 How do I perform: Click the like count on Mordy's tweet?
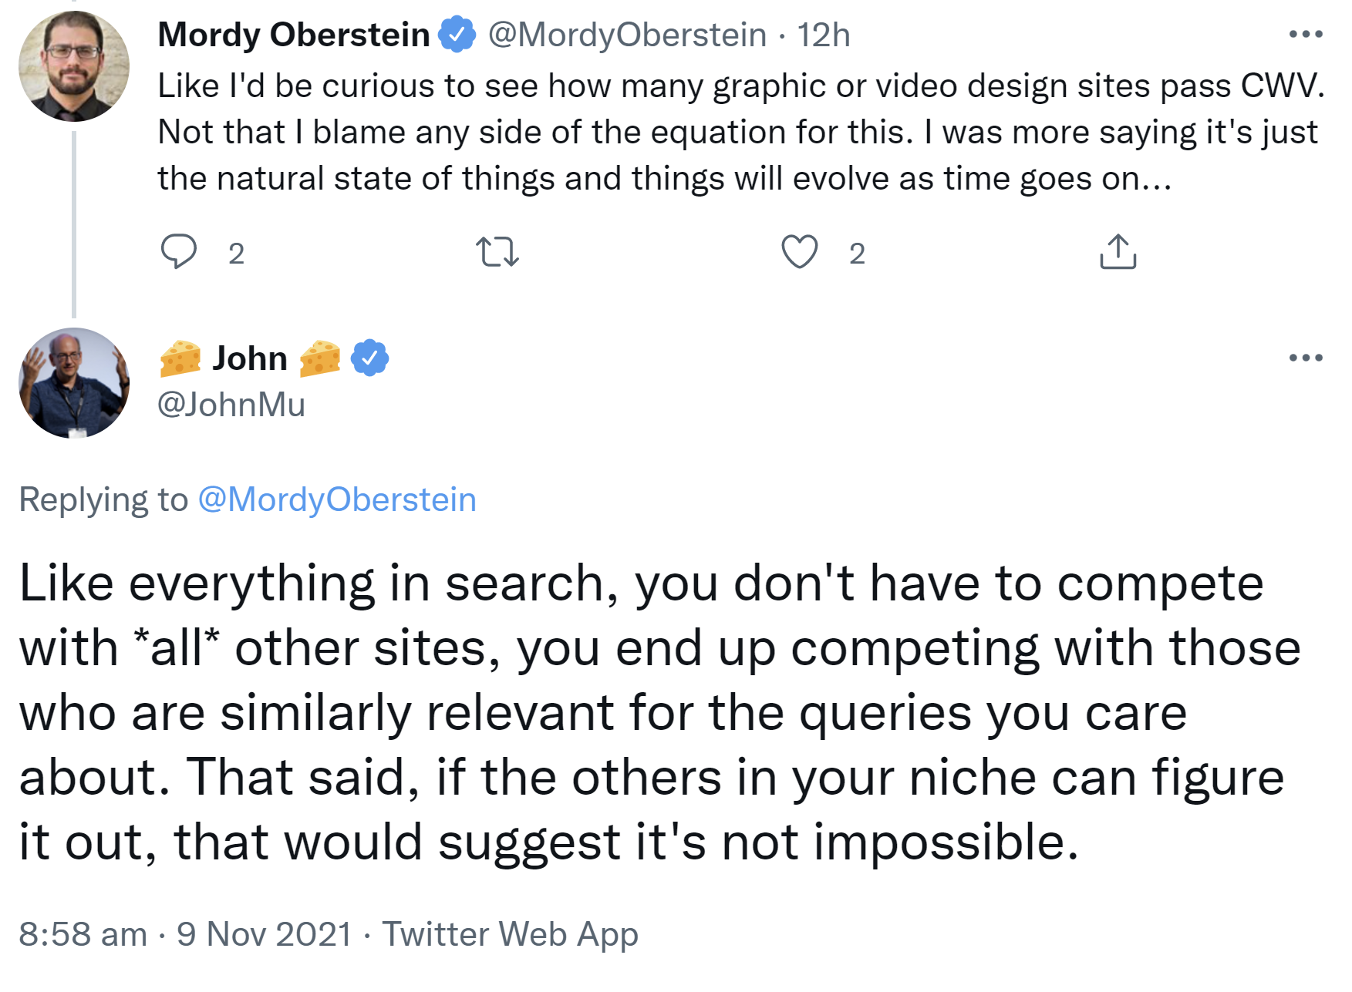(x=857, y=254)
